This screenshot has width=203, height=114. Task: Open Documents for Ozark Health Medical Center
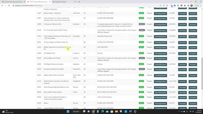pyautogui.click(x=193, y=93)
